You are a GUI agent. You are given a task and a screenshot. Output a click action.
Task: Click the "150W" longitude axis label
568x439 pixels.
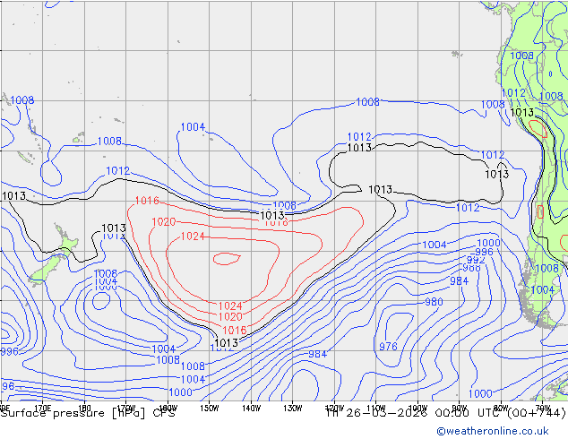[x=210, y=409]
